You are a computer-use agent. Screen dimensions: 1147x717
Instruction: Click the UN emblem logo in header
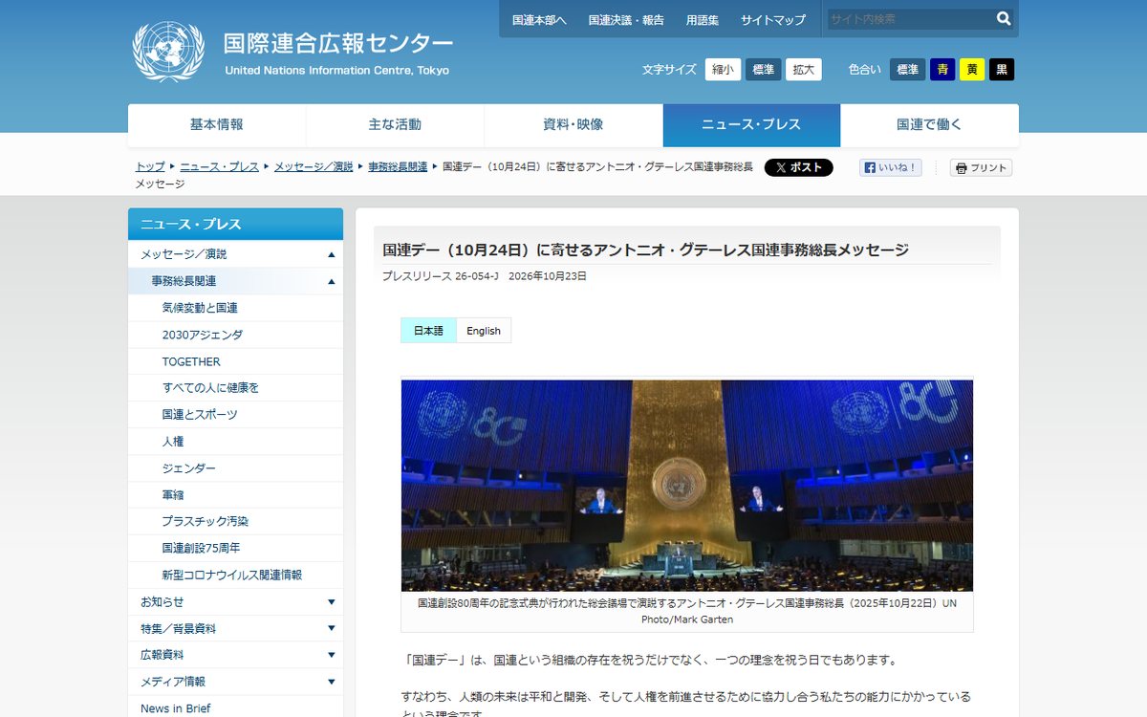[168, 52]
